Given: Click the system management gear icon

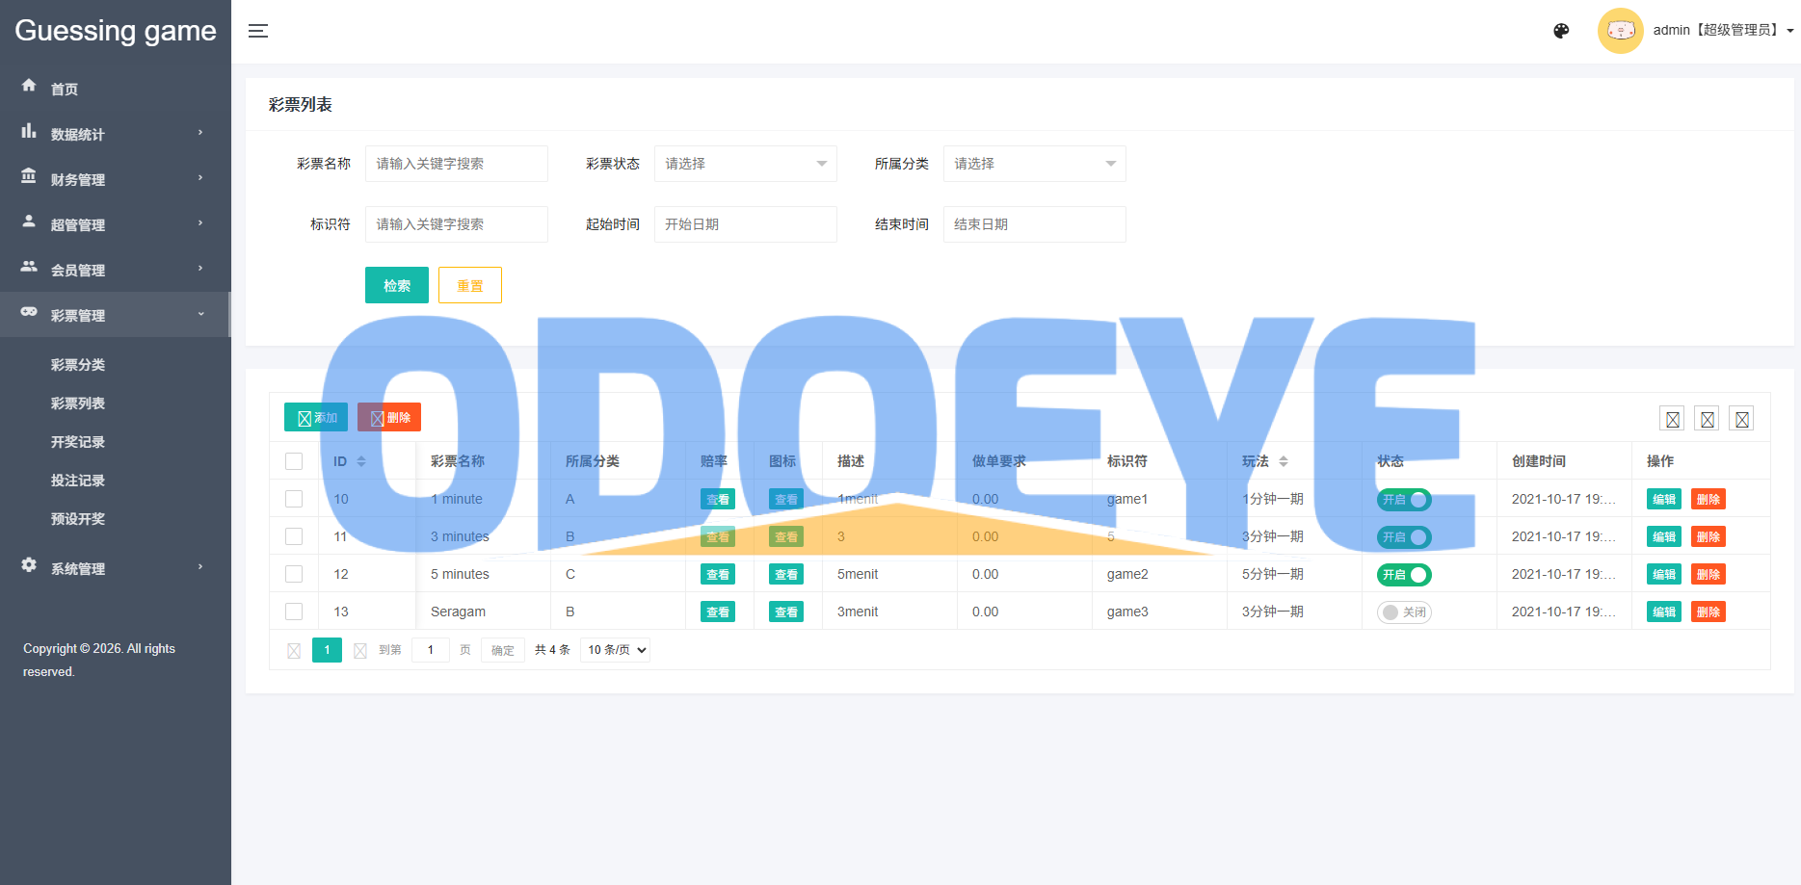Looking at the screenshot, I should (x=29, y=565).
